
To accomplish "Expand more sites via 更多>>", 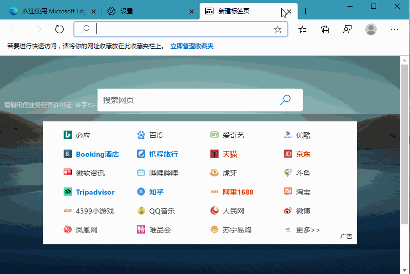I will 308,230.
